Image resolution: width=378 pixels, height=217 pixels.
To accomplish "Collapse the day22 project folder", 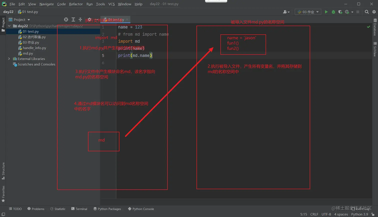I will [9, 26].
